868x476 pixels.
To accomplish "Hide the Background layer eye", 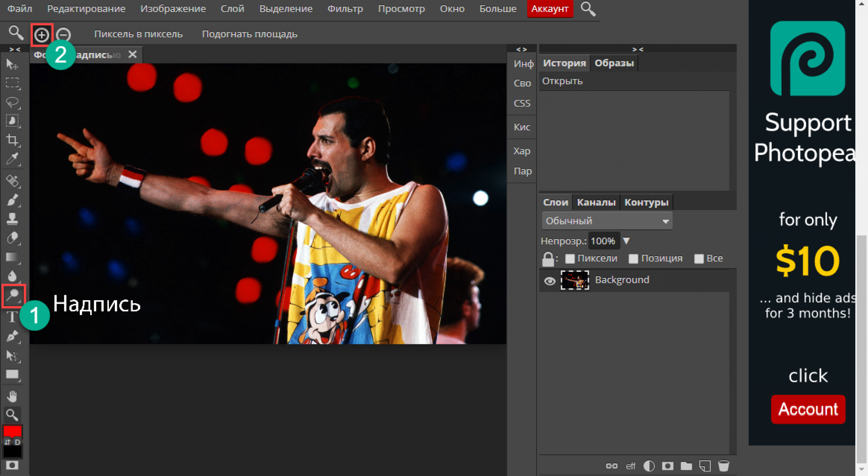I will [550, 281].
